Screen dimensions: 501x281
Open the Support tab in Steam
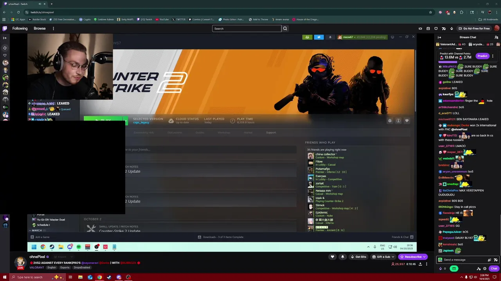271,132
